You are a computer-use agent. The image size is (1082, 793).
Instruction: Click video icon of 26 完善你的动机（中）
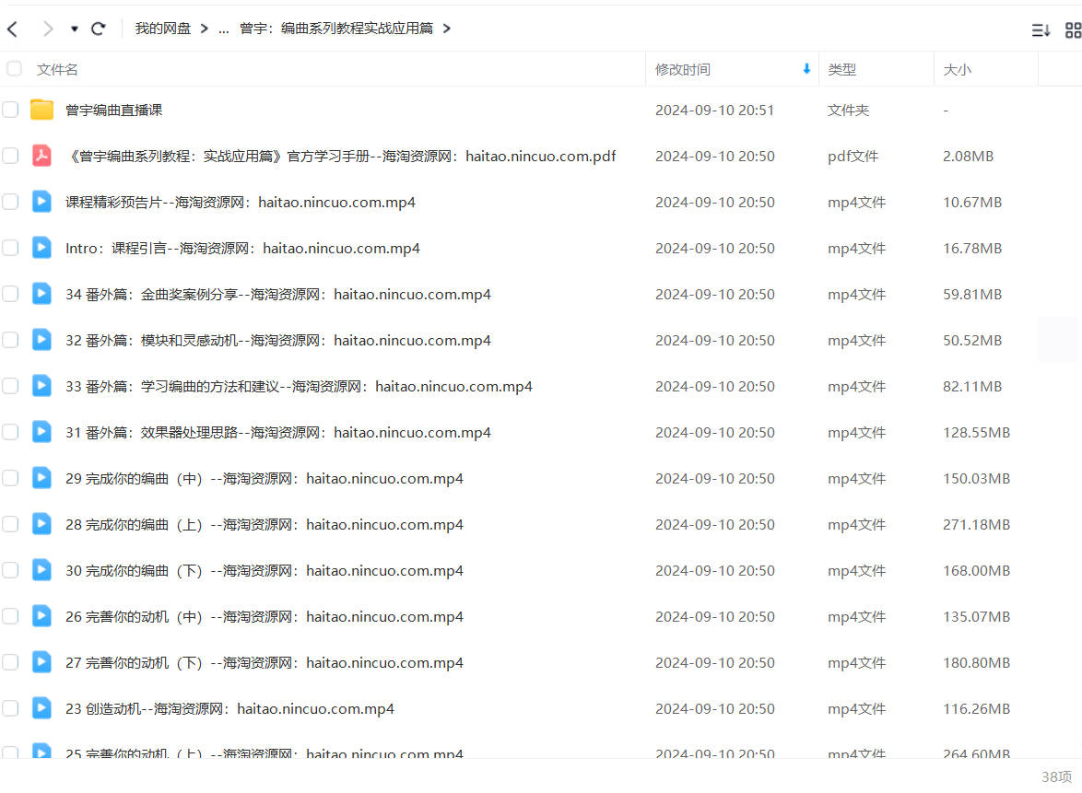41,616
